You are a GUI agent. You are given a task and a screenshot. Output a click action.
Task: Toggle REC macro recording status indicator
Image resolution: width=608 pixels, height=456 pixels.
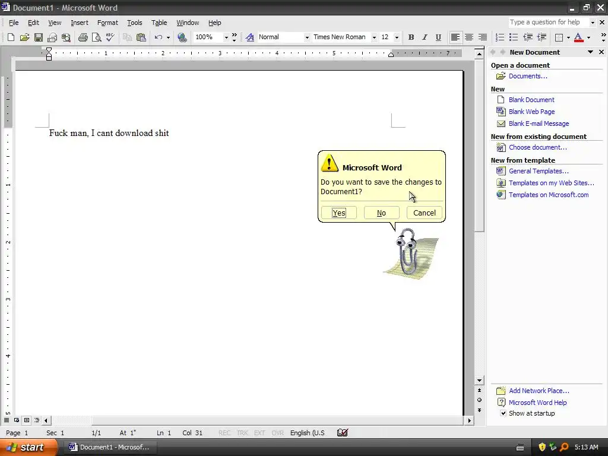pyautogui.click(x=224, y=433)
